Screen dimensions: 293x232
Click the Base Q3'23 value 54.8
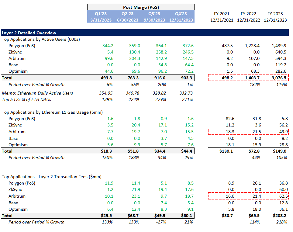click(x=162, y=65)
